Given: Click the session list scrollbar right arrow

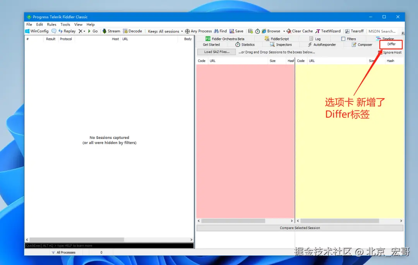Looking at the screenshot, I should pyautogui.click(x=192, y=240).
